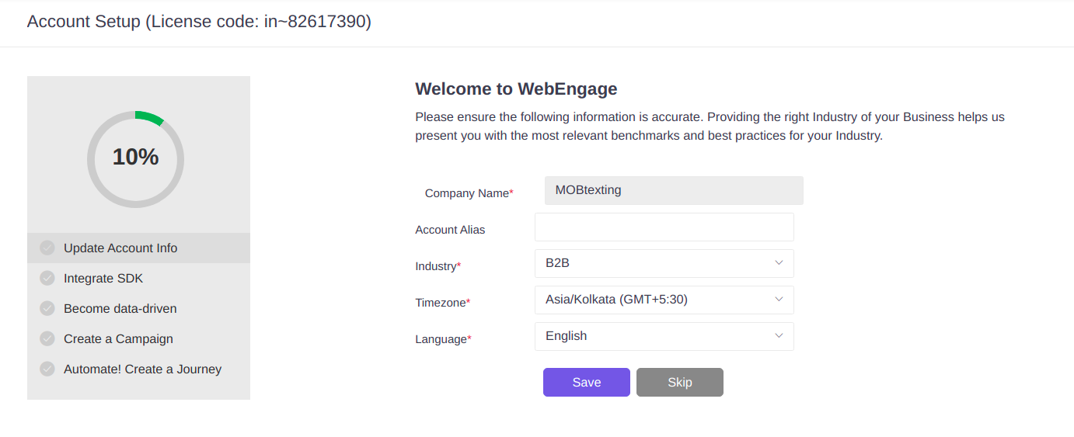
Task: Click the 10% circular progress indicator
Action: 135,159
